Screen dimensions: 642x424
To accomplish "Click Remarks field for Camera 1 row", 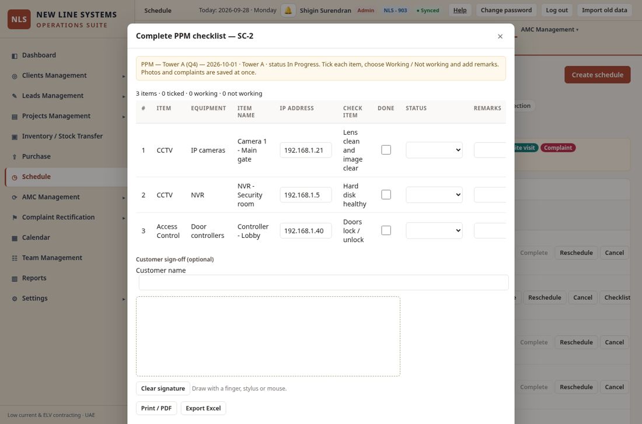I will click(x=490, y=150).
